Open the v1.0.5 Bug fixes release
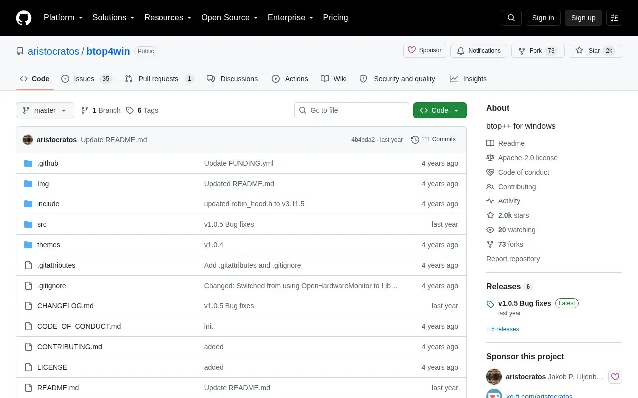Image resolution: width=638 pixels, height=398 pixels. [x=525, y=303]
